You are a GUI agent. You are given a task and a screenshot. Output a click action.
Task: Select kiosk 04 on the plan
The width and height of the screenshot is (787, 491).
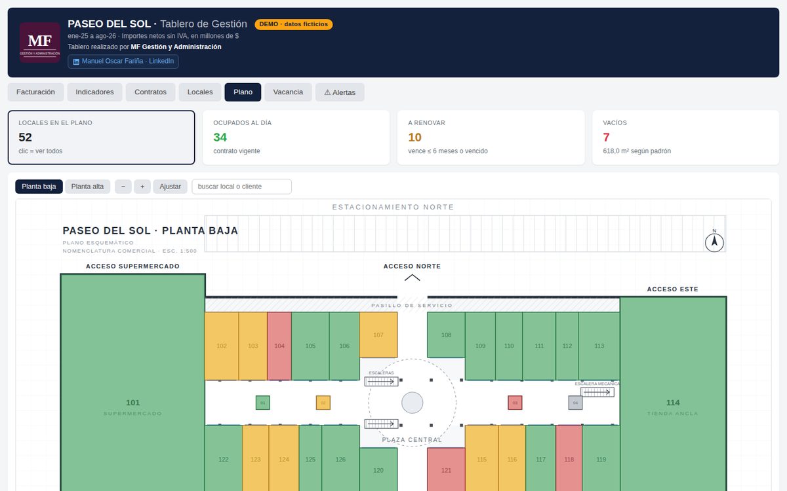coord(575,403)
